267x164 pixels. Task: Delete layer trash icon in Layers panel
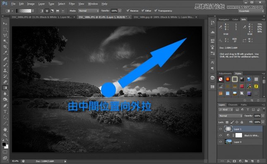click(x=258, y=161)
